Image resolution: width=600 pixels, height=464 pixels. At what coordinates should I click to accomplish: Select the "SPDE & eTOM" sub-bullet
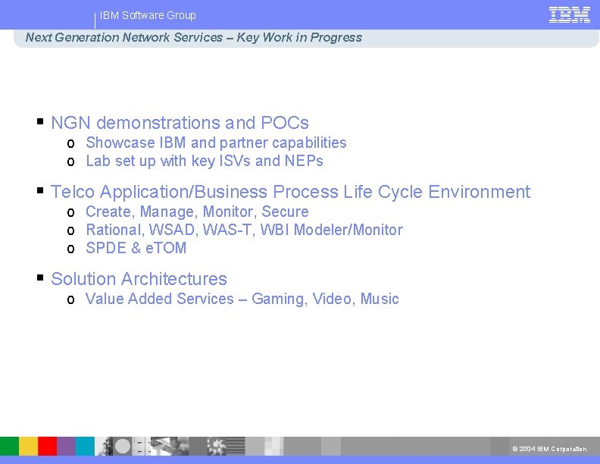(136, 248)
